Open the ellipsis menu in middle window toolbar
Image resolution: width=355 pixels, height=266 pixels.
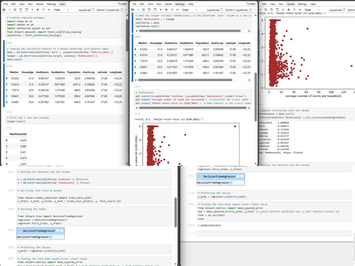(255, 10)
